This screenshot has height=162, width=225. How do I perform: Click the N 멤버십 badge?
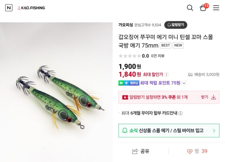[129, 83]
